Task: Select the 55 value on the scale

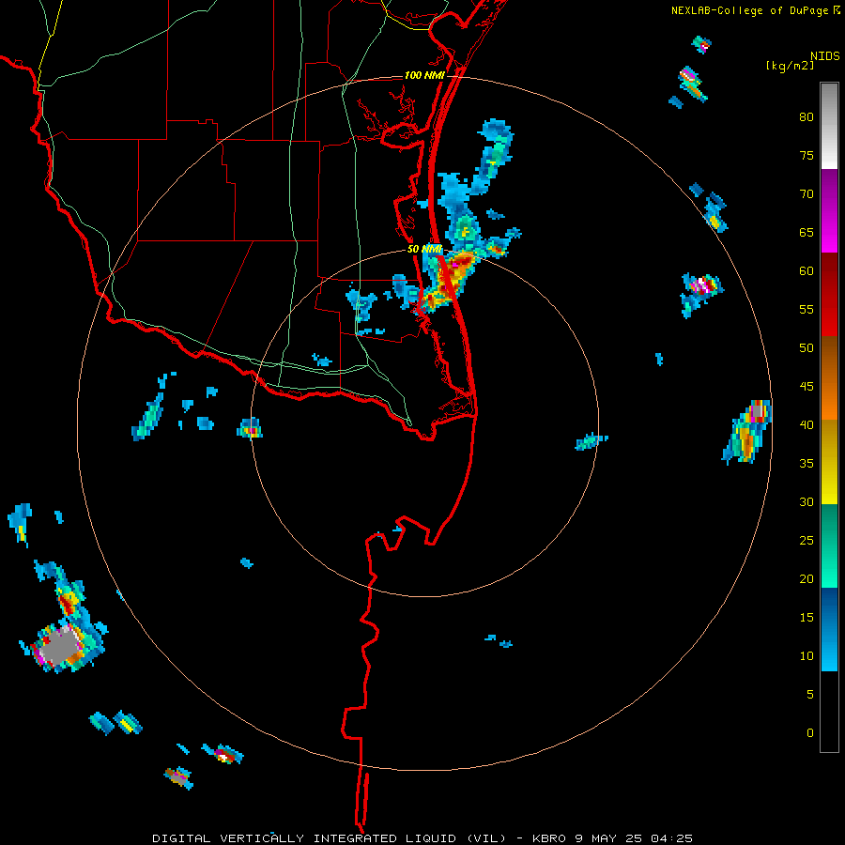Action: coord(807,309)
